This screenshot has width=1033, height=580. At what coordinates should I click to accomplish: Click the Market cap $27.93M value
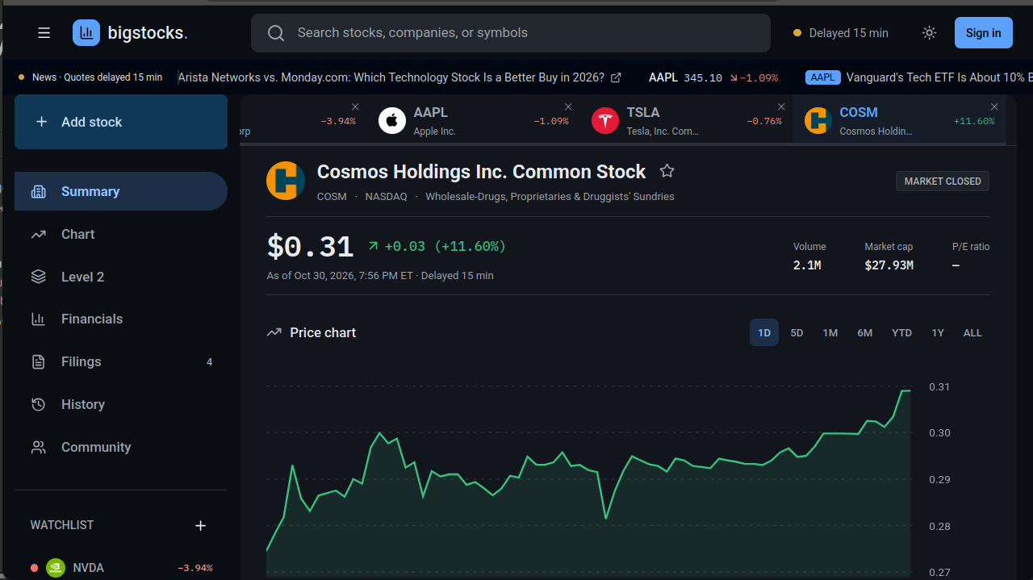click(889, 265)
